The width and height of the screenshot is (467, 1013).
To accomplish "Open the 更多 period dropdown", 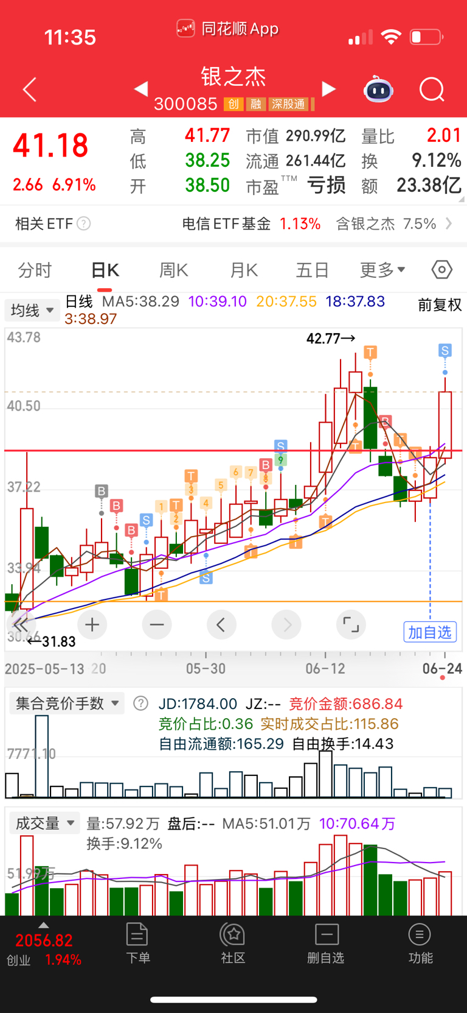I will point(382,270).
